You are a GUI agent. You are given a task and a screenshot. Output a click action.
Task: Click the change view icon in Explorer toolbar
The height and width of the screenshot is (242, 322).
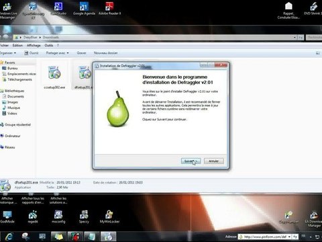pos(318,53)
